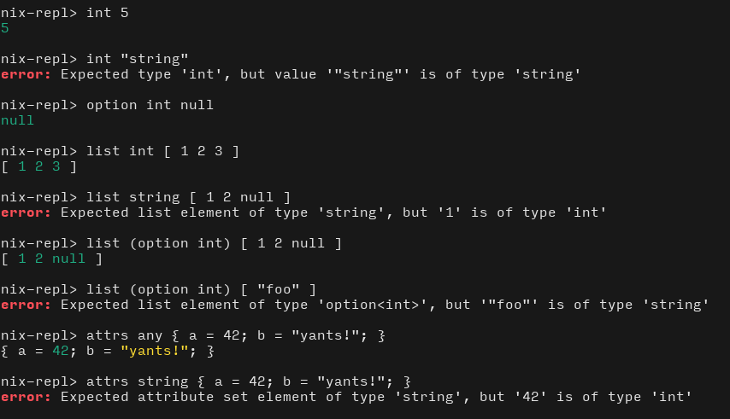
Task: Click the green output "5" on the second line
Action: point(5,28)
